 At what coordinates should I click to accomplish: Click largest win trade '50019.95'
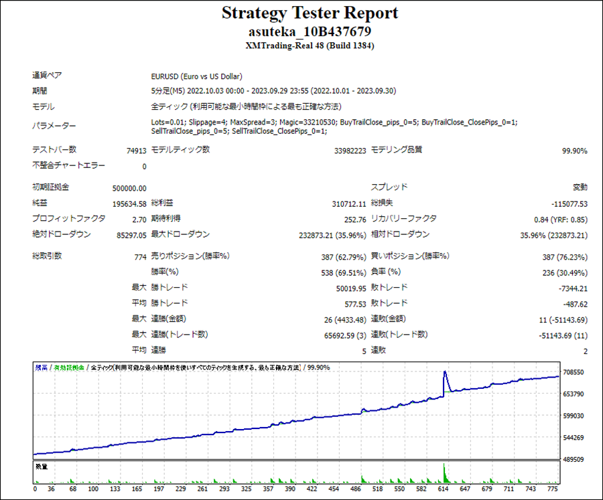tap(351, 288)
